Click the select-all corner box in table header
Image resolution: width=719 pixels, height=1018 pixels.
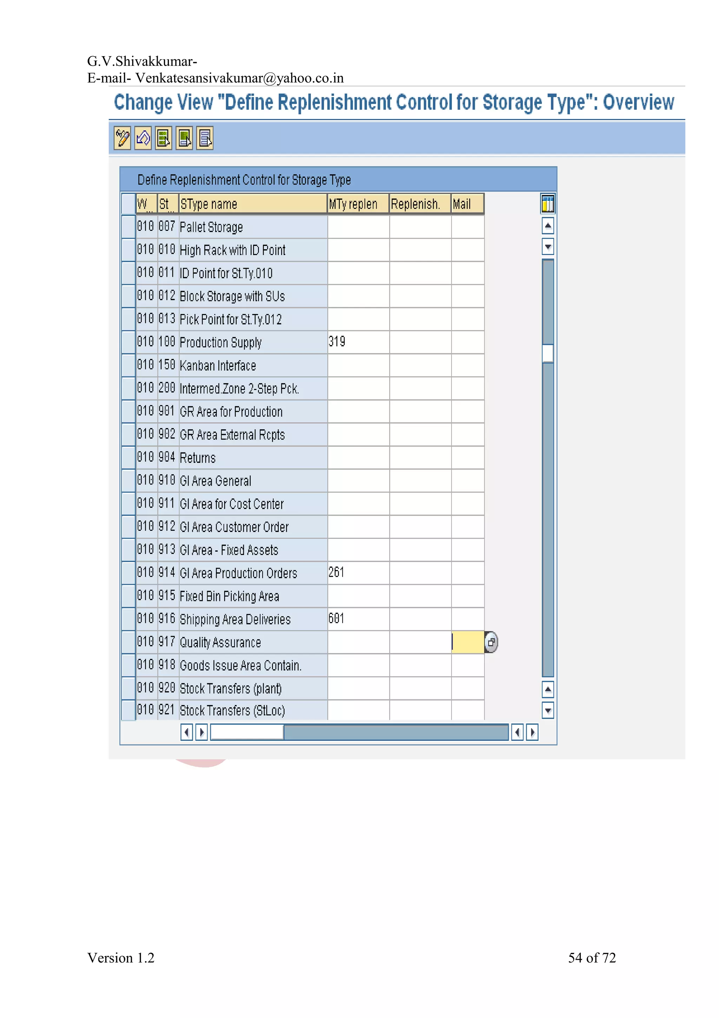pos(128,204)
